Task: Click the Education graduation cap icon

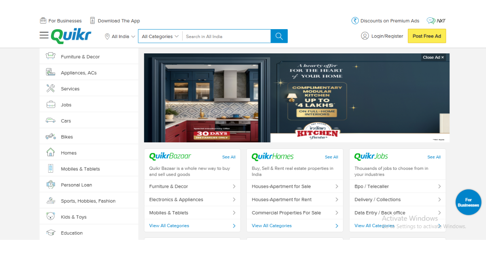Action: (51, 233)
